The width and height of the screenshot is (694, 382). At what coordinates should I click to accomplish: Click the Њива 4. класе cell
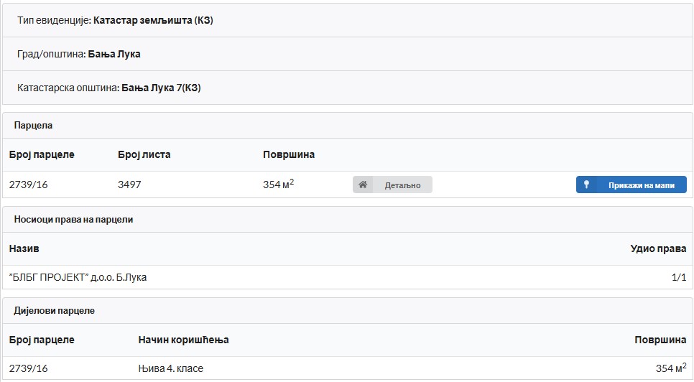click(170, 368)
